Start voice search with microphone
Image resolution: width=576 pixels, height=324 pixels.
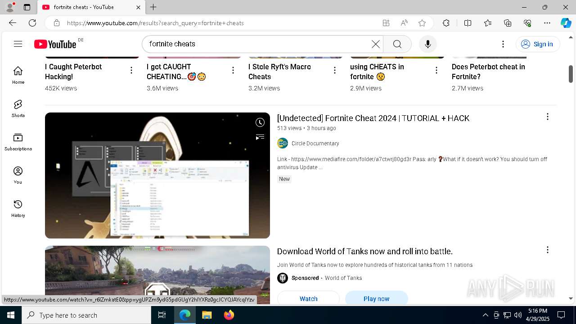(427, 44)
